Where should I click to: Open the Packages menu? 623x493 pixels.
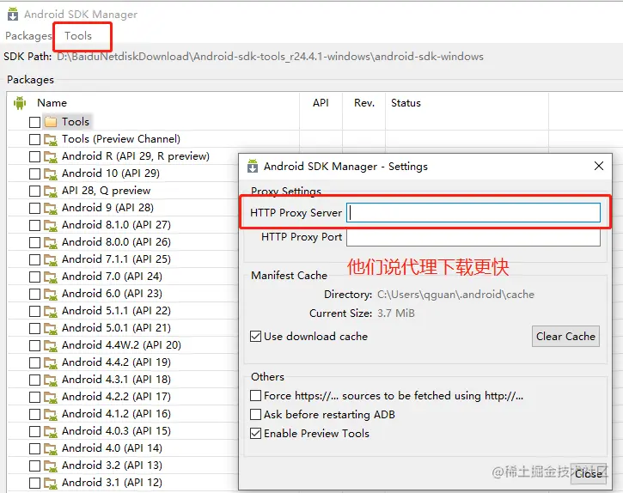[x=28, y=36]
